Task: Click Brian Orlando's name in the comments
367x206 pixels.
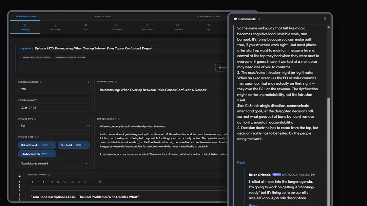Action: (260, 175)
